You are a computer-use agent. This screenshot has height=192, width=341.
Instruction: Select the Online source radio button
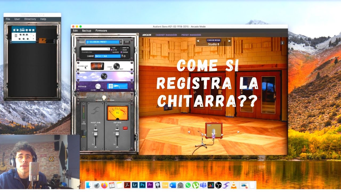point(121,50)
